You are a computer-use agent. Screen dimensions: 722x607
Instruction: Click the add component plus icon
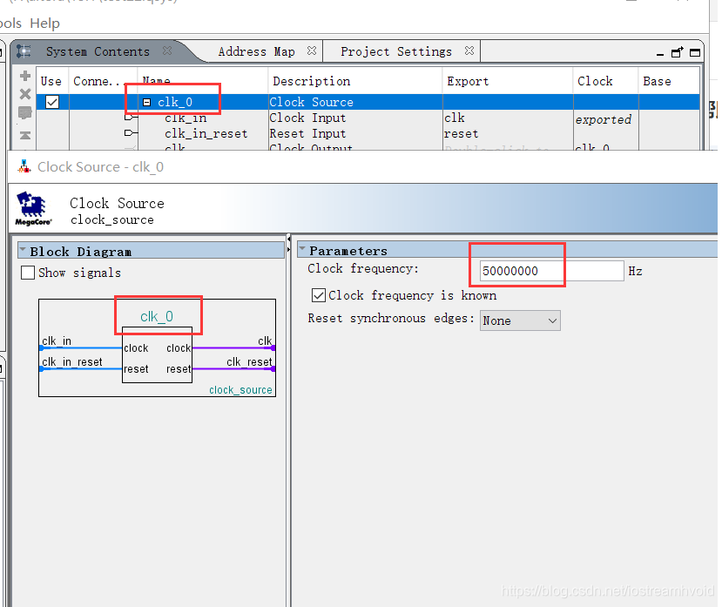tap(25, 76)
